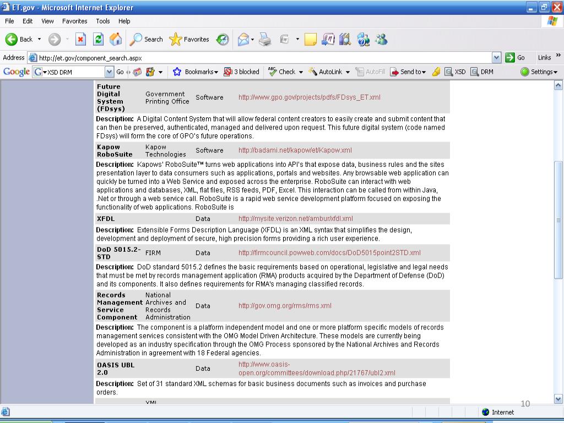This screenshot has width=564, height=423.
Task: Click the DRM search word button
Action: point(482,72)
